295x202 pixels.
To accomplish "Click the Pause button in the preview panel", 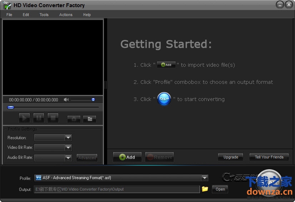I will [x=39, y=118].
